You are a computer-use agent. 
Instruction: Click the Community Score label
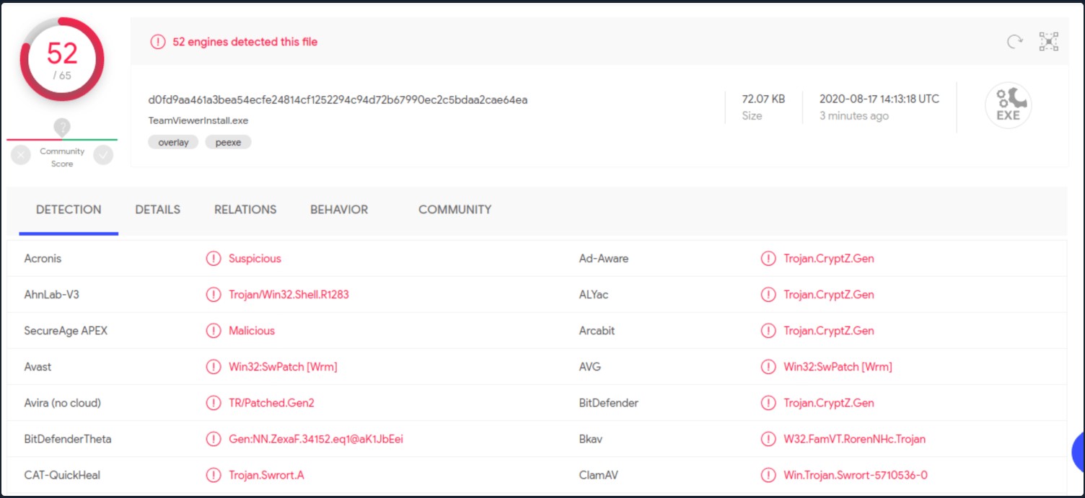tap(62, 158)
